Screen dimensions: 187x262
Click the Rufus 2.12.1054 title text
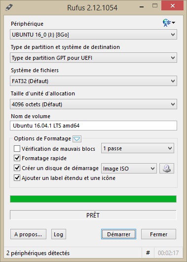point(92,8)
